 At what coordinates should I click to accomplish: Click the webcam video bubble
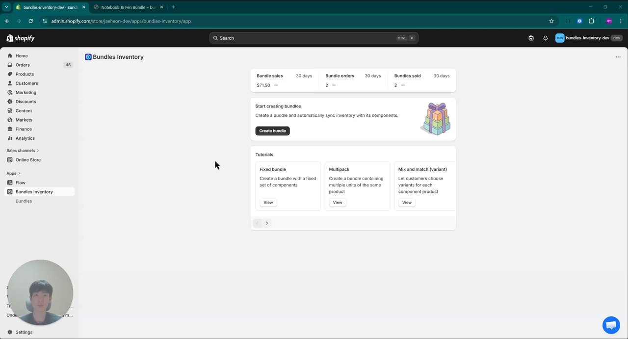[41, 292]
